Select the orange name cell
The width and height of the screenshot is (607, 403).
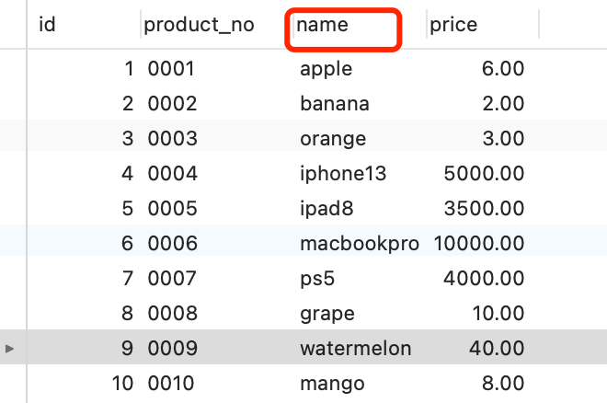(333, 139)
